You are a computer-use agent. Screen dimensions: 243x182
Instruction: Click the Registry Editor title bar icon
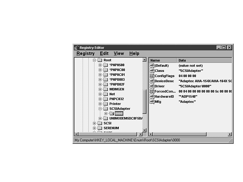coord(76,48)
